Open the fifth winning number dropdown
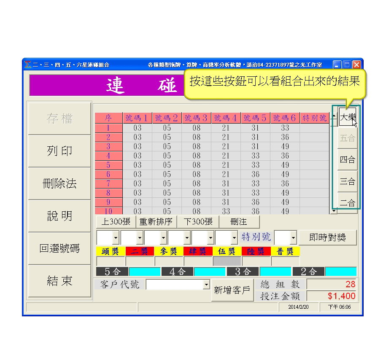This screenshot has height=337, width=386. click(x=211, y=238)
